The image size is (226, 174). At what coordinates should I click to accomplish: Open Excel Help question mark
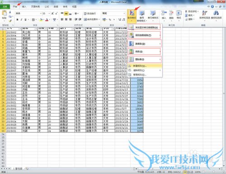(x=212, y=6)
